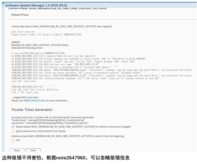Screen dimensions: 197x164
Task: Check the INIT checkbox
Action: (x=13, y=140)
